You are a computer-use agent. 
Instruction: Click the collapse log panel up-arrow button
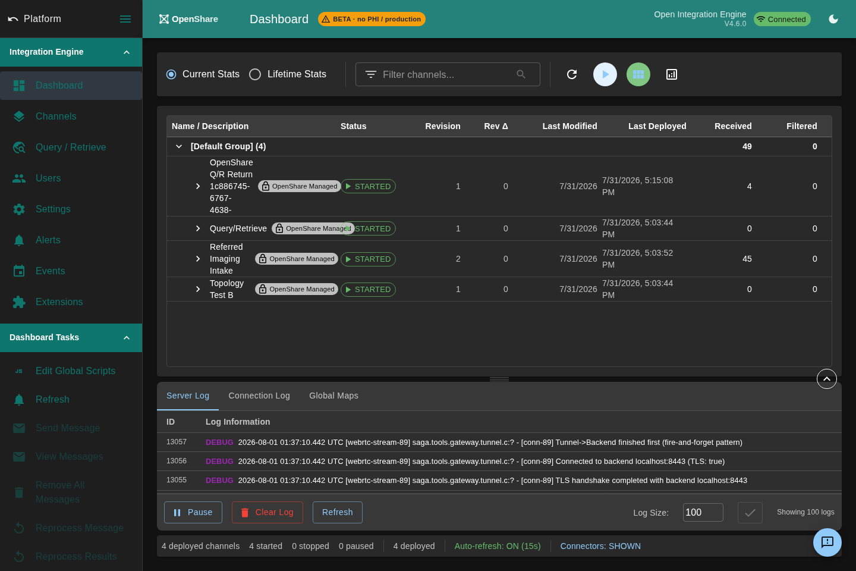(x=827, y=379)
